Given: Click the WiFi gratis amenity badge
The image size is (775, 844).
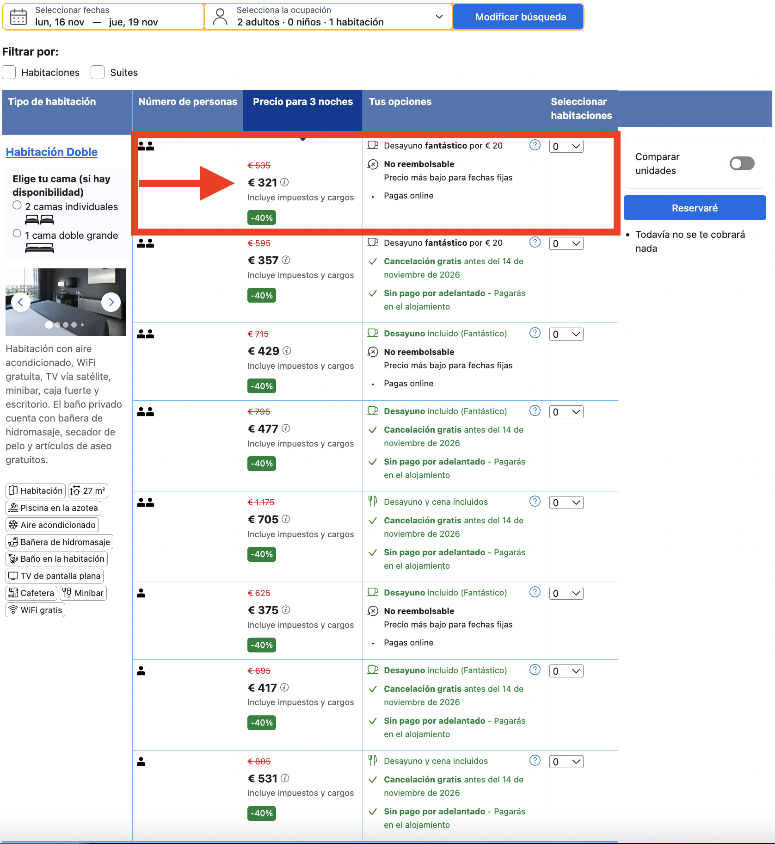Looking at the screenshot, I should [x=36, y=610].
